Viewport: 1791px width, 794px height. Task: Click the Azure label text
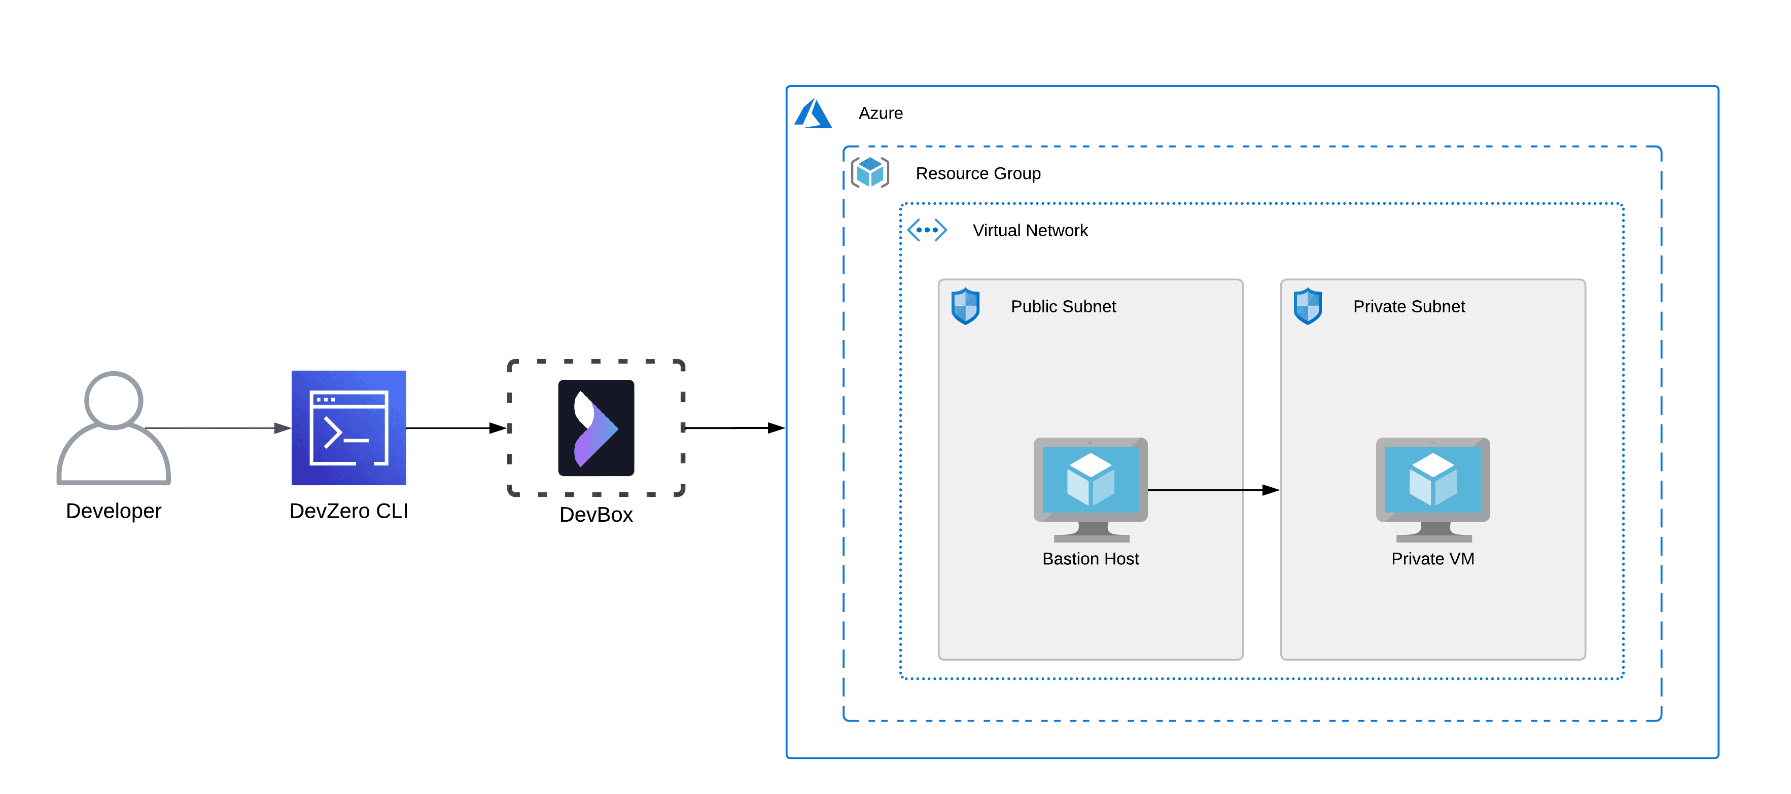click(x=880, y=114)
